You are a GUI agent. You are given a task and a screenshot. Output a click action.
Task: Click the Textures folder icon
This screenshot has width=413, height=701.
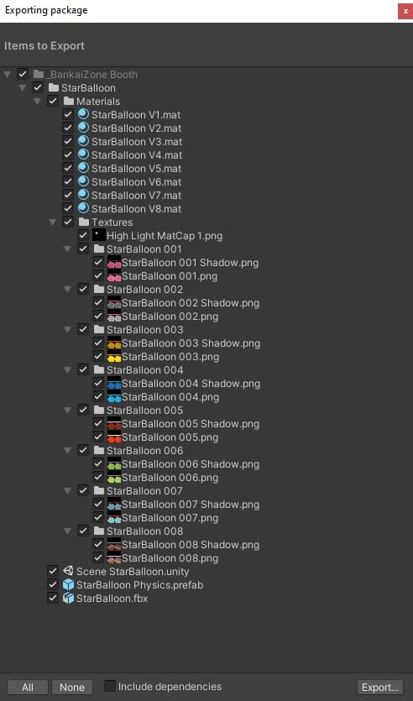(x=84, y=222)
